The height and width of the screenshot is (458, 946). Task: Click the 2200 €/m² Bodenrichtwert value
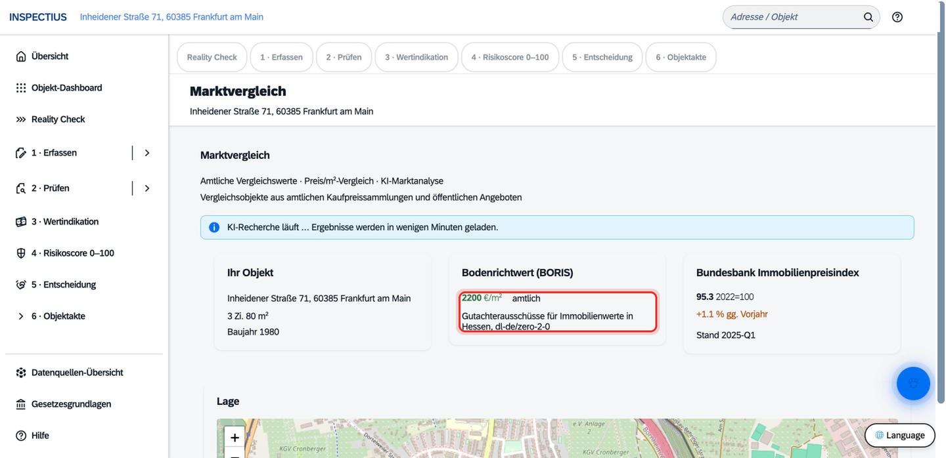[x=482, y=298]
